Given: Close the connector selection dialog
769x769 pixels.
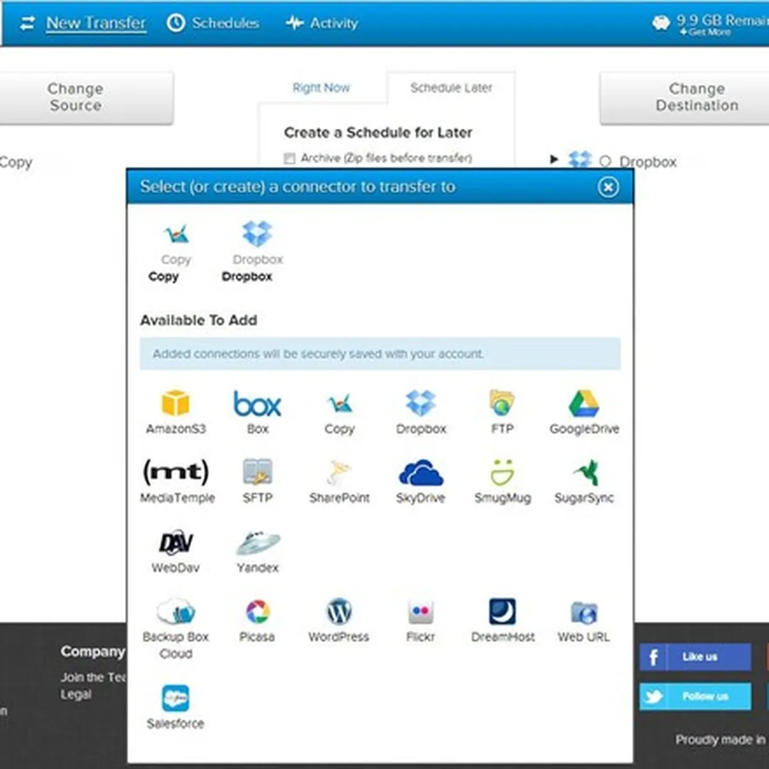Looking at the screenshot, I should coord(608,186).
